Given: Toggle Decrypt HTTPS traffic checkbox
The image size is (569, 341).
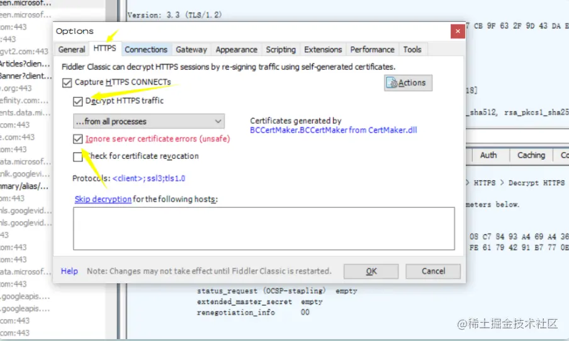Looking at the screenshot, I should tap(77, 101).
